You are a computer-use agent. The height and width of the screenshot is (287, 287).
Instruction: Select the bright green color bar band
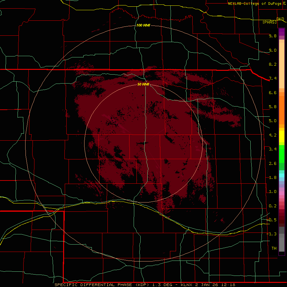(282, 154)
